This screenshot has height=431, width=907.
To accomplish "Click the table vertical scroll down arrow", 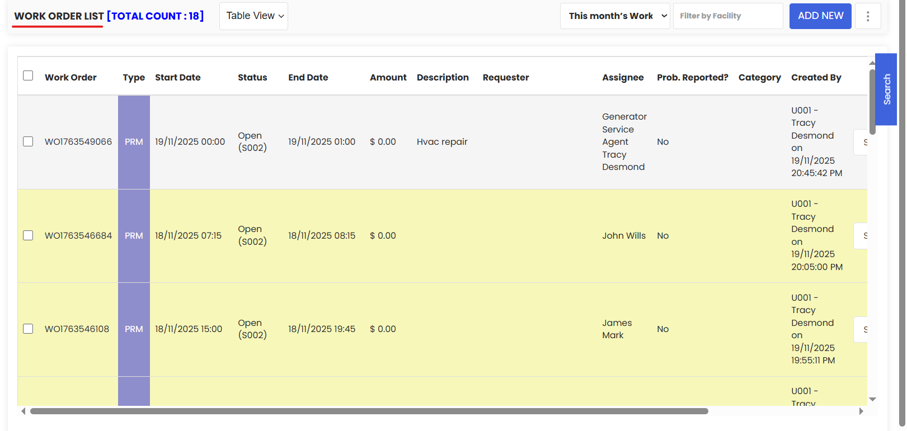I will pyautogui.click(x=872, y=399).
